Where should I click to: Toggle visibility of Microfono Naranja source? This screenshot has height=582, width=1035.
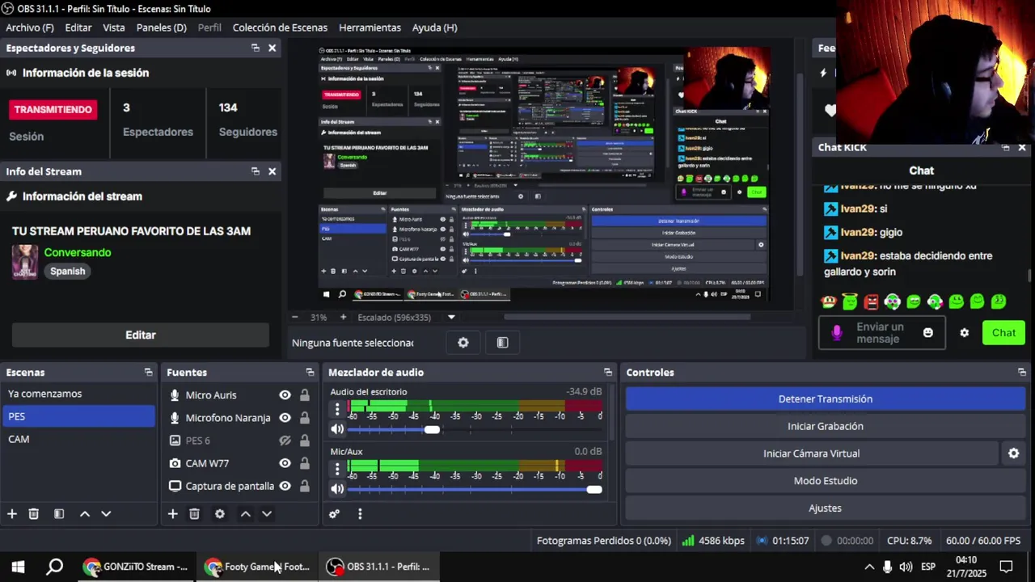(x=285, y=418)
